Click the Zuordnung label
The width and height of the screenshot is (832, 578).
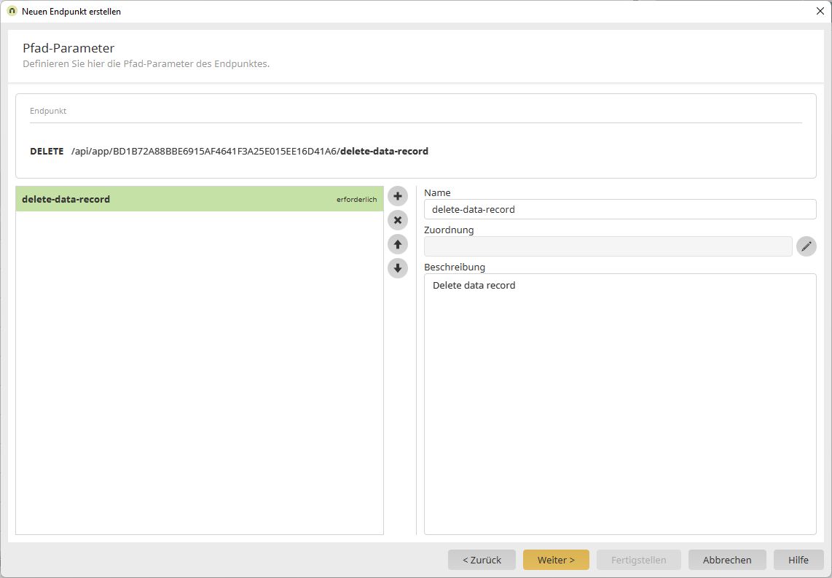click(449, 230)
